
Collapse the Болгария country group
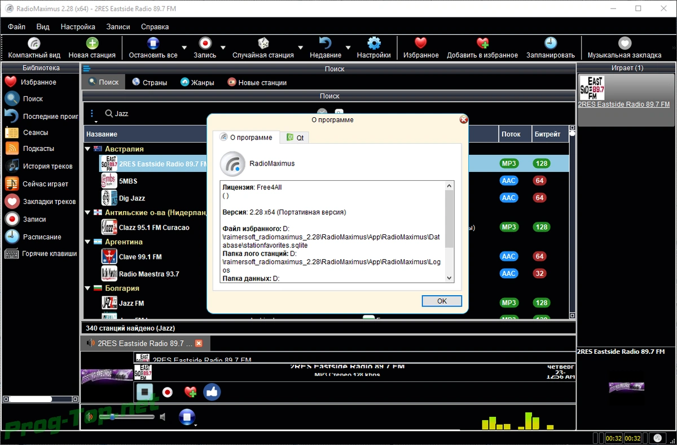click(87, 288)
